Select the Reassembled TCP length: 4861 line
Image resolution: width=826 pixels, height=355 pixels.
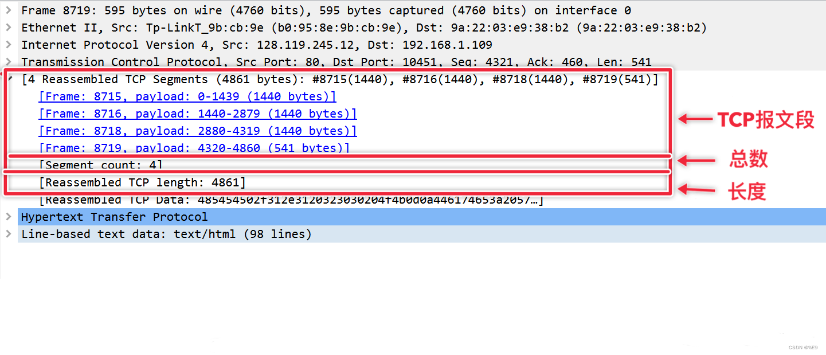pos(142,182)
